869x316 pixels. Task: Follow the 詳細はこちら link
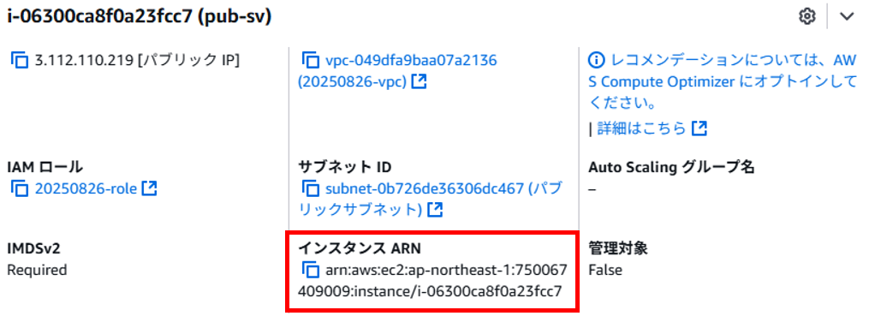tap(642, 128)
